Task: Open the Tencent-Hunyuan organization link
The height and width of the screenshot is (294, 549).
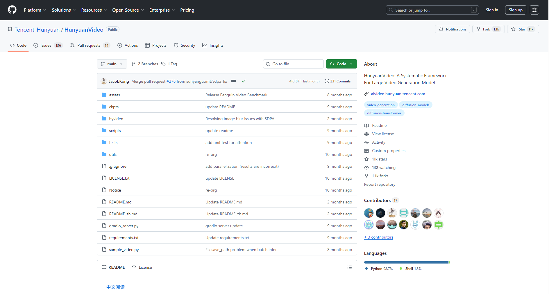Action: (37, 30)
